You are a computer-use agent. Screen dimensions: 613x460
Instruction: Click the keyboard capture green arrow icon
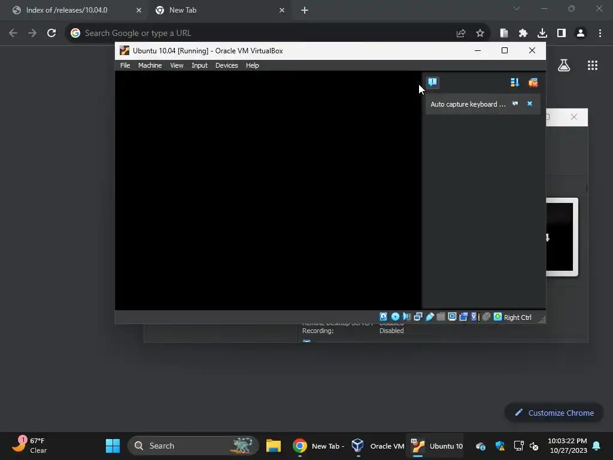click(x=497, y=317)
